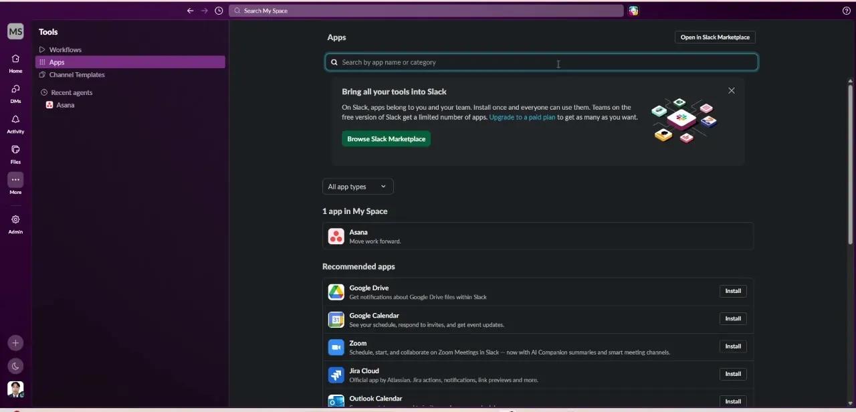Install Google Calendar

tap(733, 318)
